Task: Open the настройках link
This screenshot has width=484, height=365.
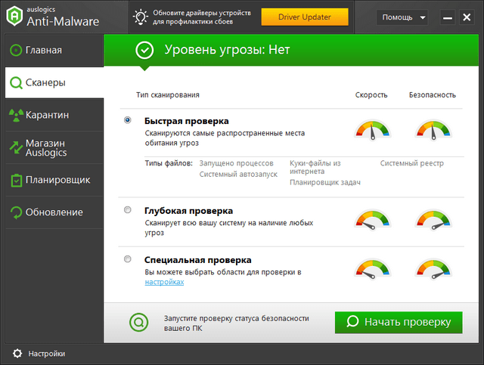Action: point(164,282)
